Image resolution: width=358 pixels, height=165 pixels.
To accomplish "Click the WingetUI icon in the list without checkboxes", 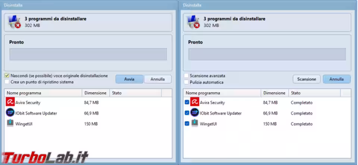I will 10,123.
